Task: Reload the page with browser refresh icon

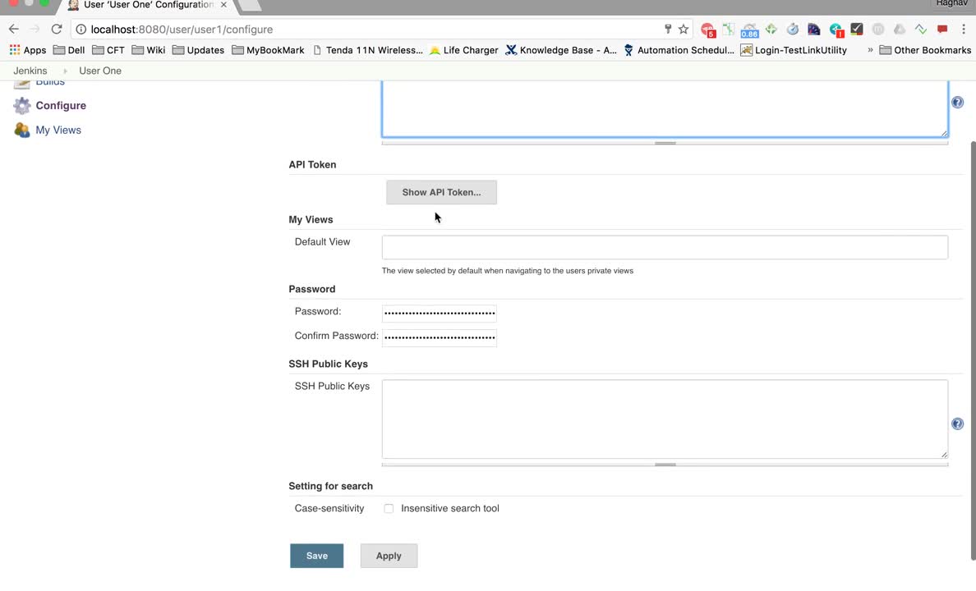Action: (x=57, y=30)
